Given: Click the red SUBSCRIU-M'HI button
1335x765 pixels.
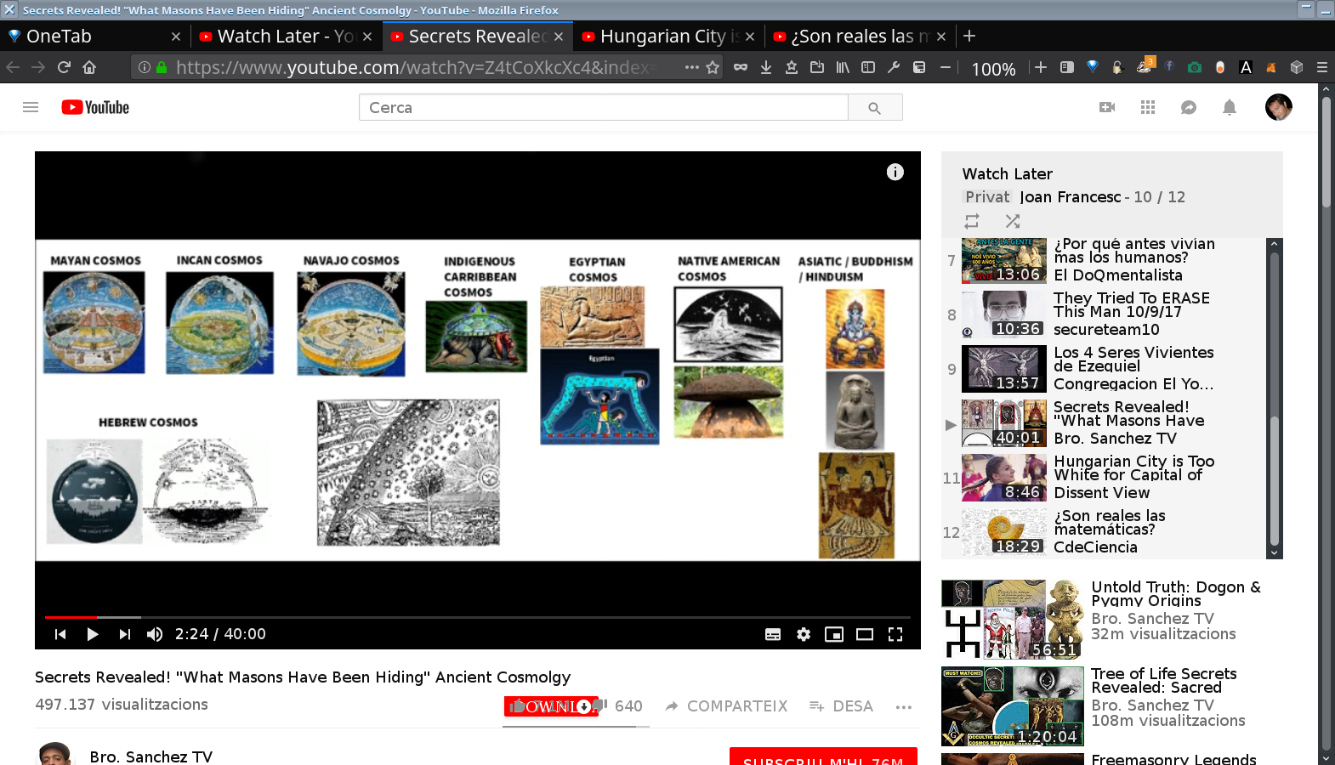Looking at the screenshot, I should click(823, 756).
